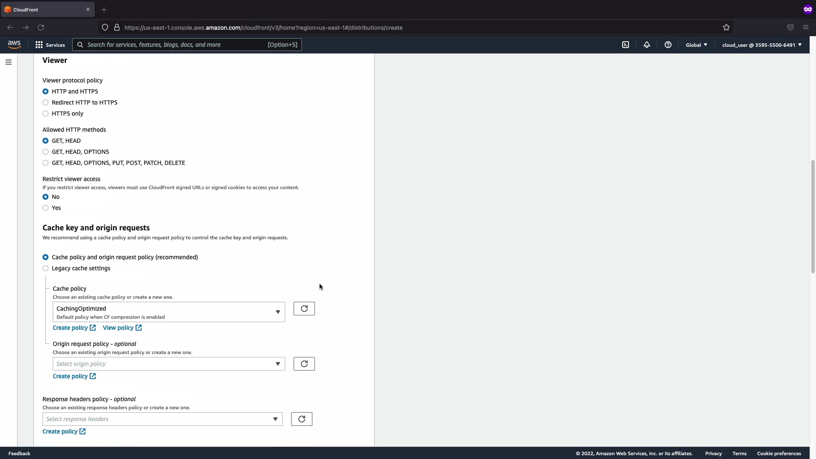The height and width of the screenshot is (459, 816).
Task: Open the Services grid menu
Action: tap(50, 45)
